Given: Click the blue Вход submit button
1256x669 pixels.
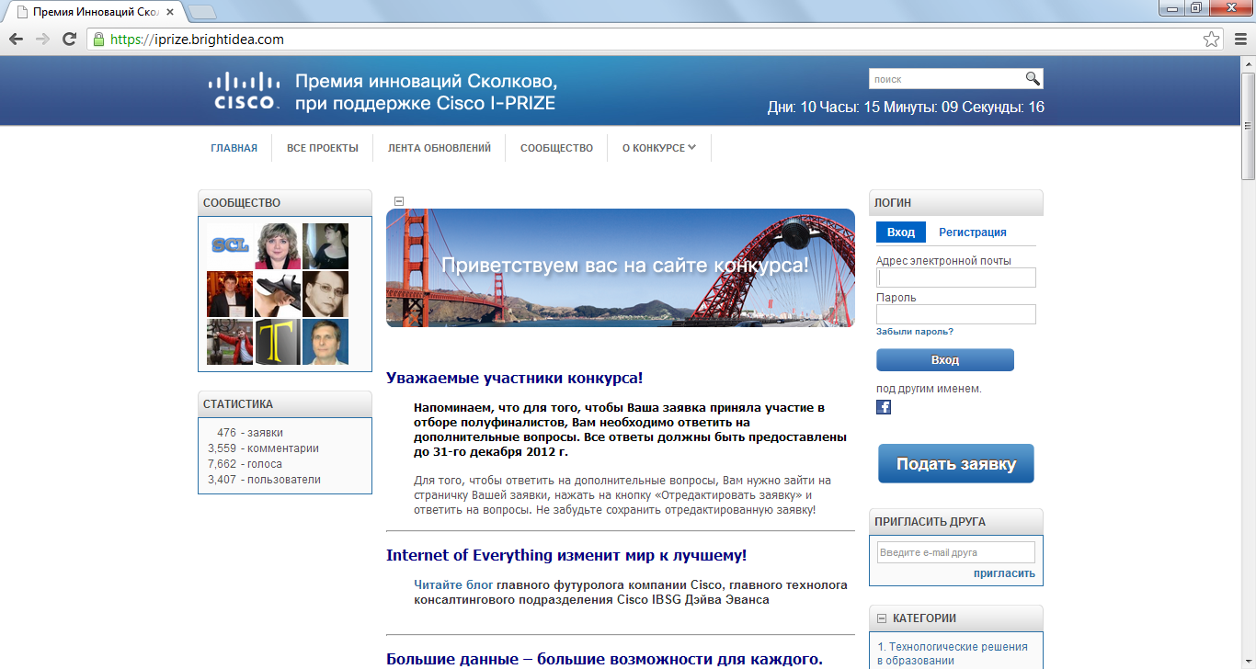Looking at the screenshot, I should pyautogui.click(x=945, y=360).
